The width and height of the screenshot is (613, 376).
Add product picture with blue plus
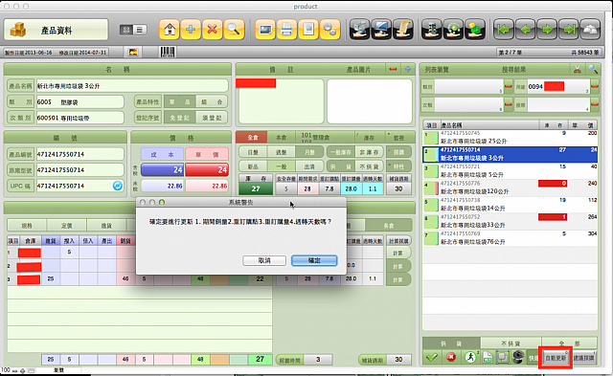(408, 69)
